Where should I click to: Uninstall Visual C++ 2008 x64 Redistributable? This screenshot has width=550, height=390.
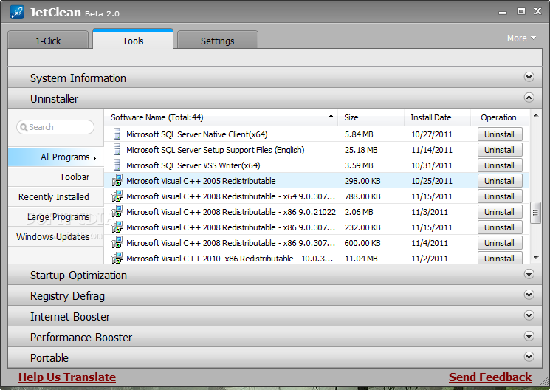point(500,196)
